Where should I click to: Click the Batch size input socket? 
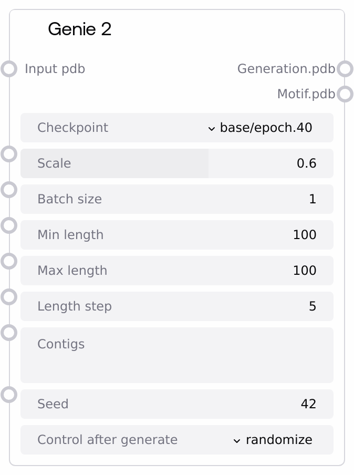tap(9, 190)
